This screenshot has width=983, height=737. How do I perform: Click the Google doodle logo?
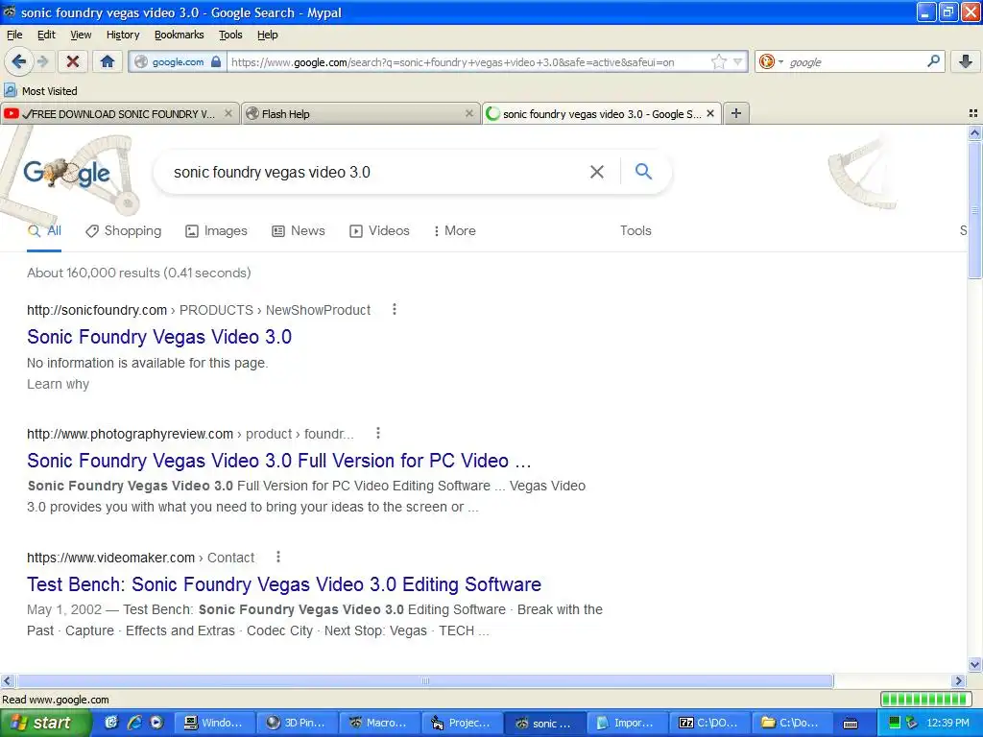click(x=66, y=173)
